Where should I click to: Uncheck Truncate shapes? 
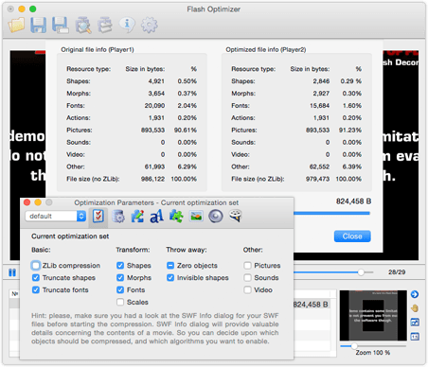pos(36,278)
